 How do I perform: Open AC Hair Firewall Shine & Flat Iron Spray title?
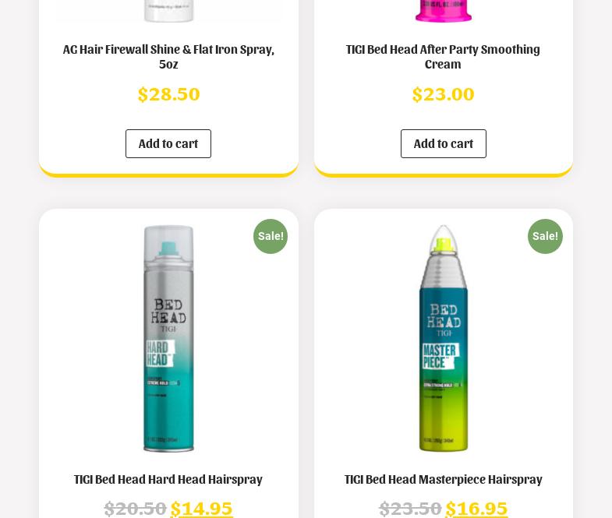(x=168, y=57)
